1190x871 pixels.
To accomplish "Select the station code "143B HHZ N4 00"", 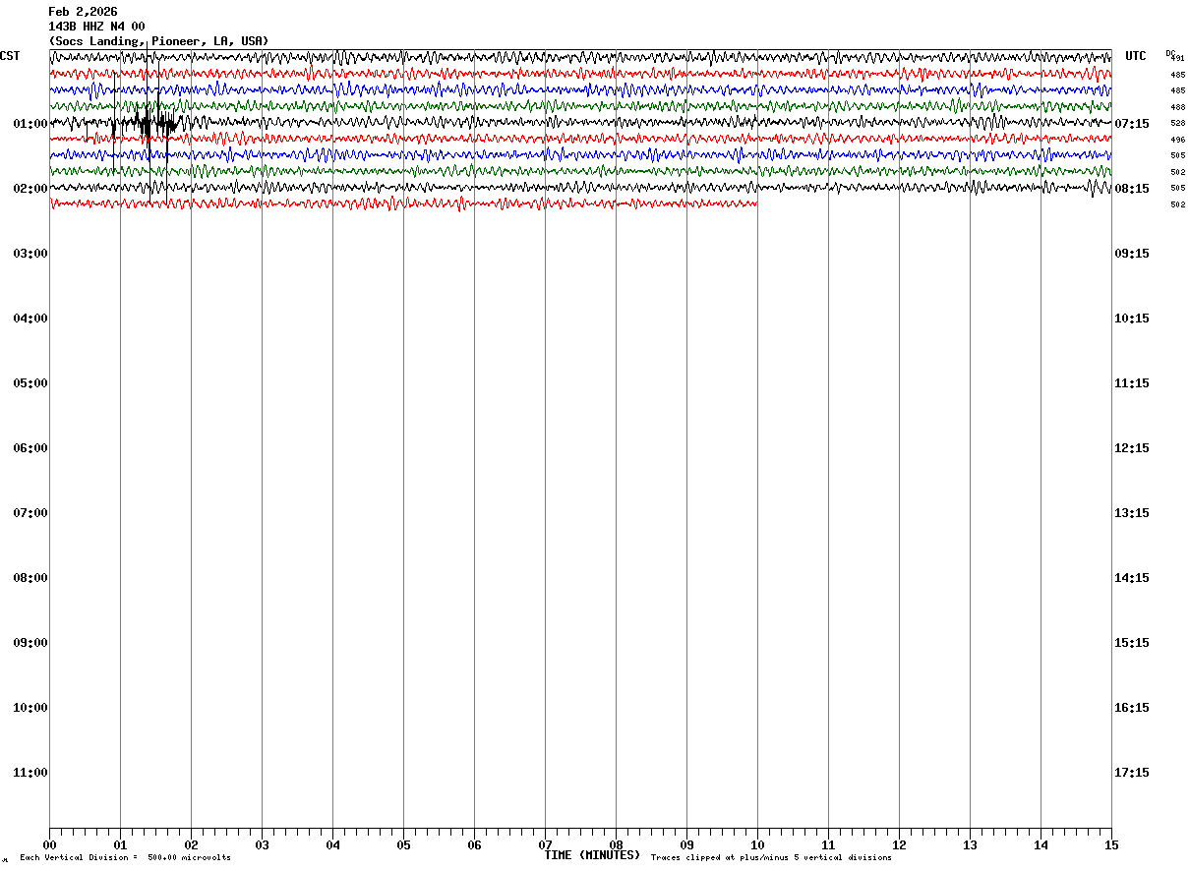I will click(96, 27).
